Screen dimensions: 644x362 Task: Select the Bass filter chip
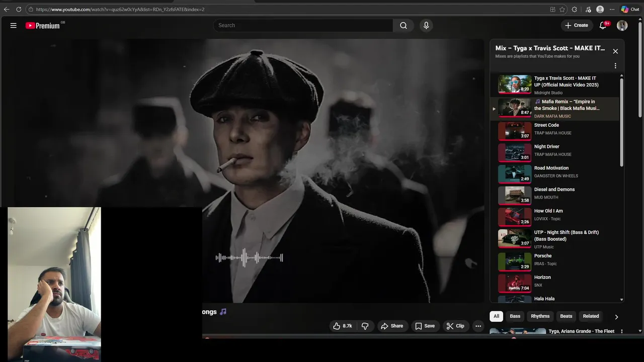pos(515,316)
